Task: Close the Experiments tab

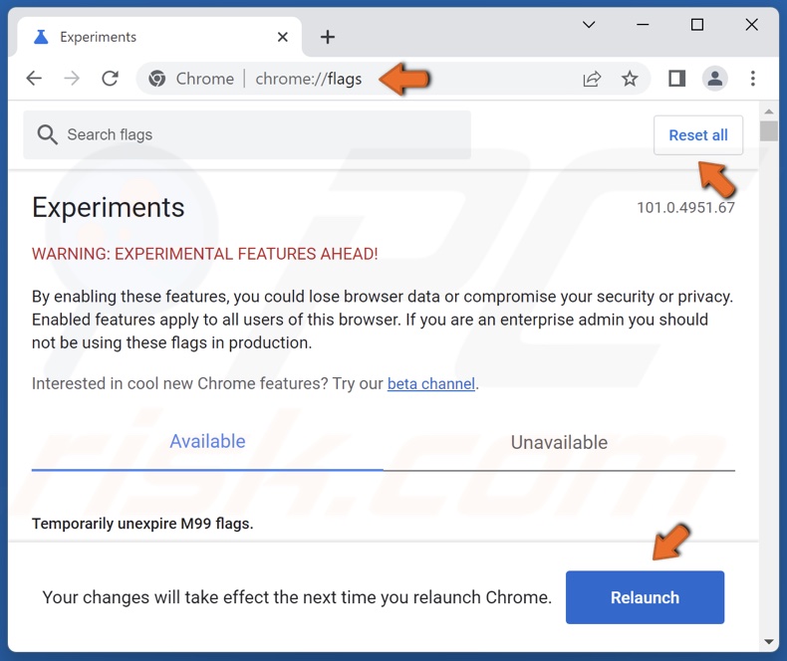Action: (x=283, y=37)
